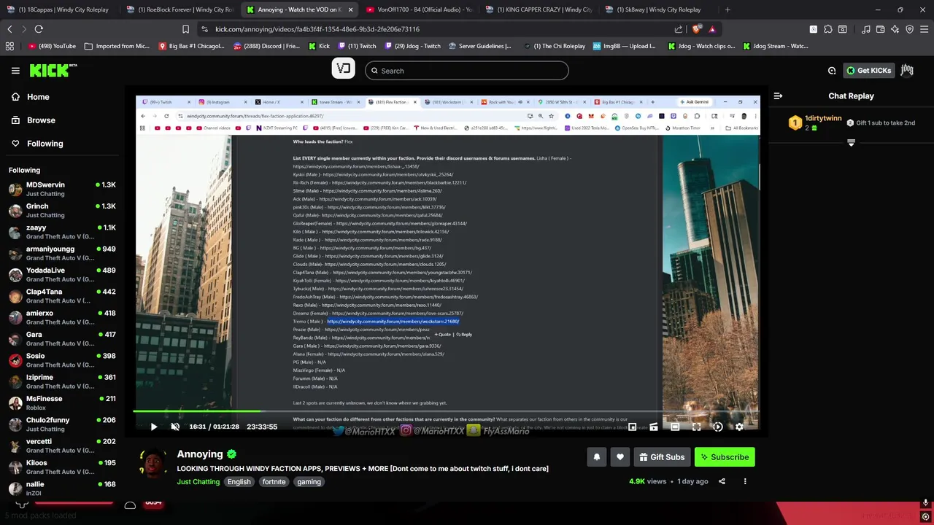Open Kiloos followed channel
This screenshot has height=525, width=934.
62,467
